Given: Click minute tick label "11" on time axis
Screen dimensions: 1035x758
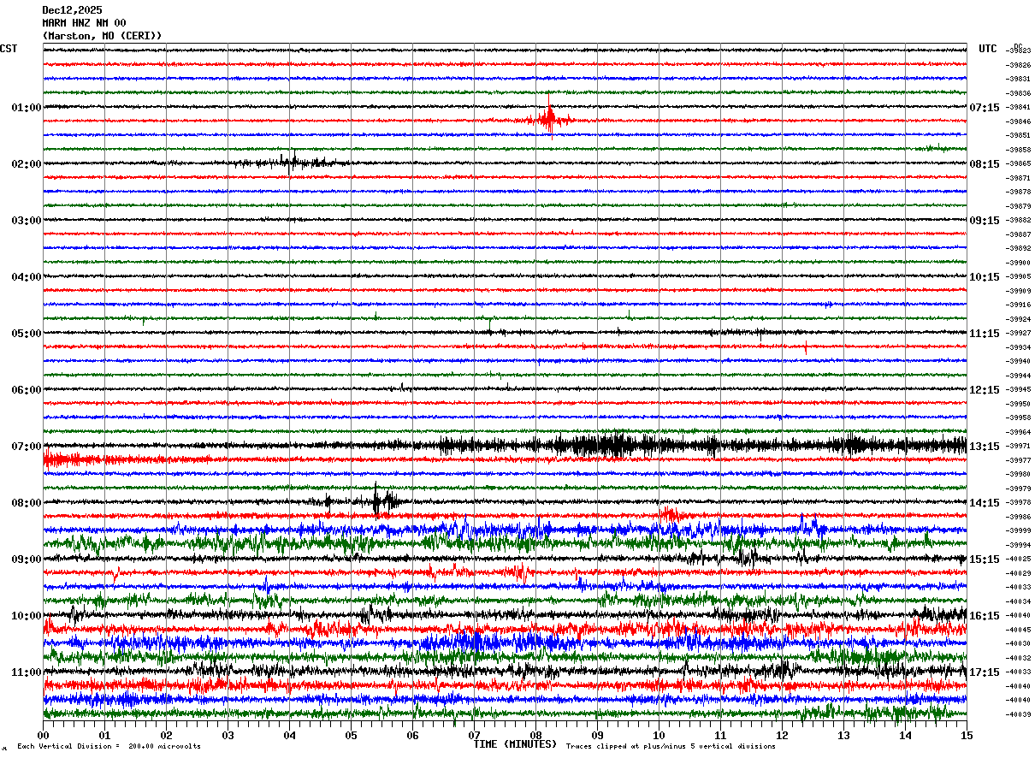Looking at the screenshot, I should point(720,735).
